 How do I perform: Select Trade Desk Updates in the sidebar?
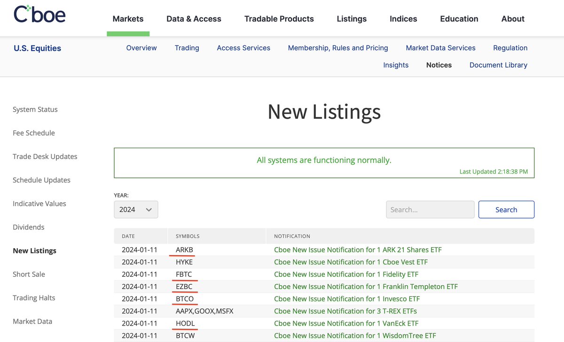pyautogui.click(x=45, y=156)
